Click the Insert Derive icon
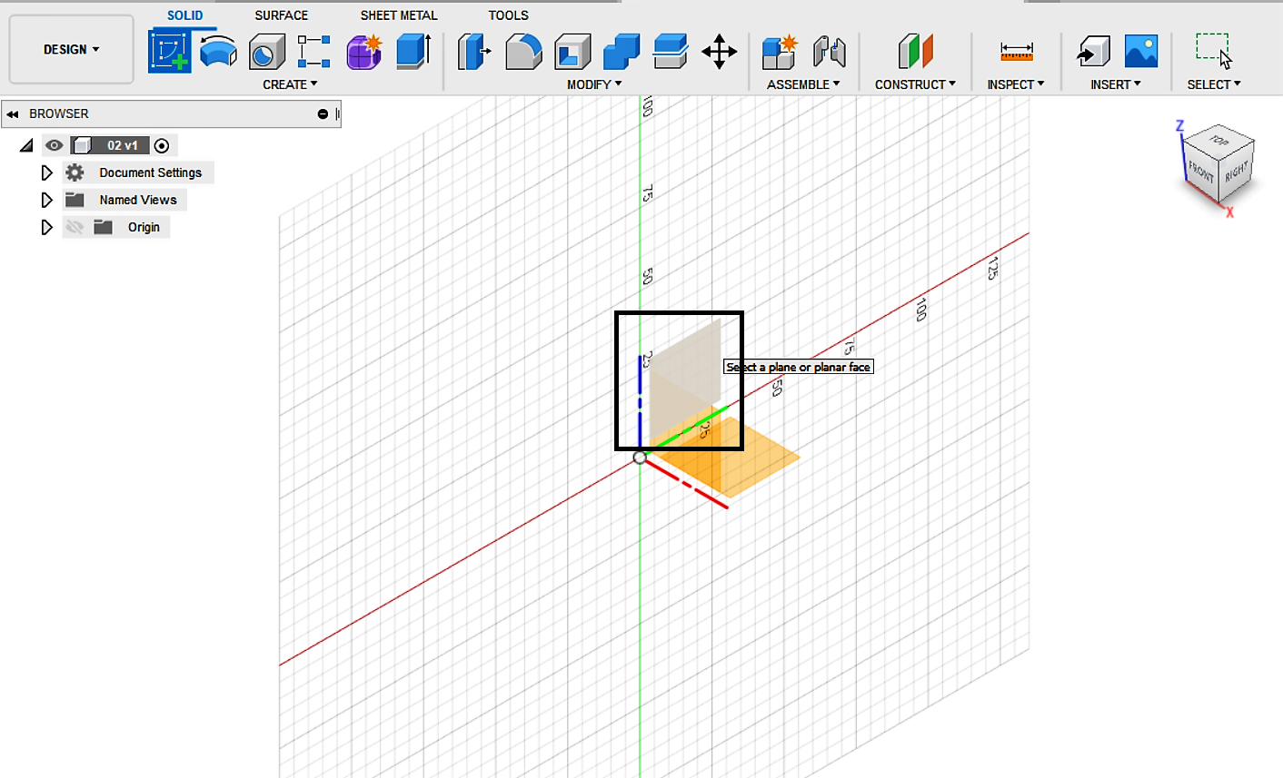This screenshot has width=1283, height=778. tap(1093, 52)
